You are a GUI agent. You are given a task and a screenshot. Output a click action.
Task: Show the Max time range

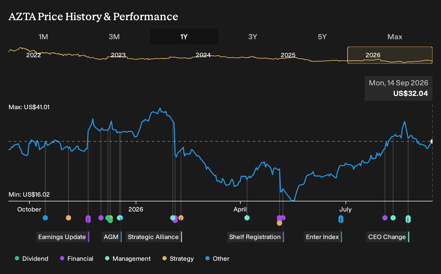click(x=395, y=37)
